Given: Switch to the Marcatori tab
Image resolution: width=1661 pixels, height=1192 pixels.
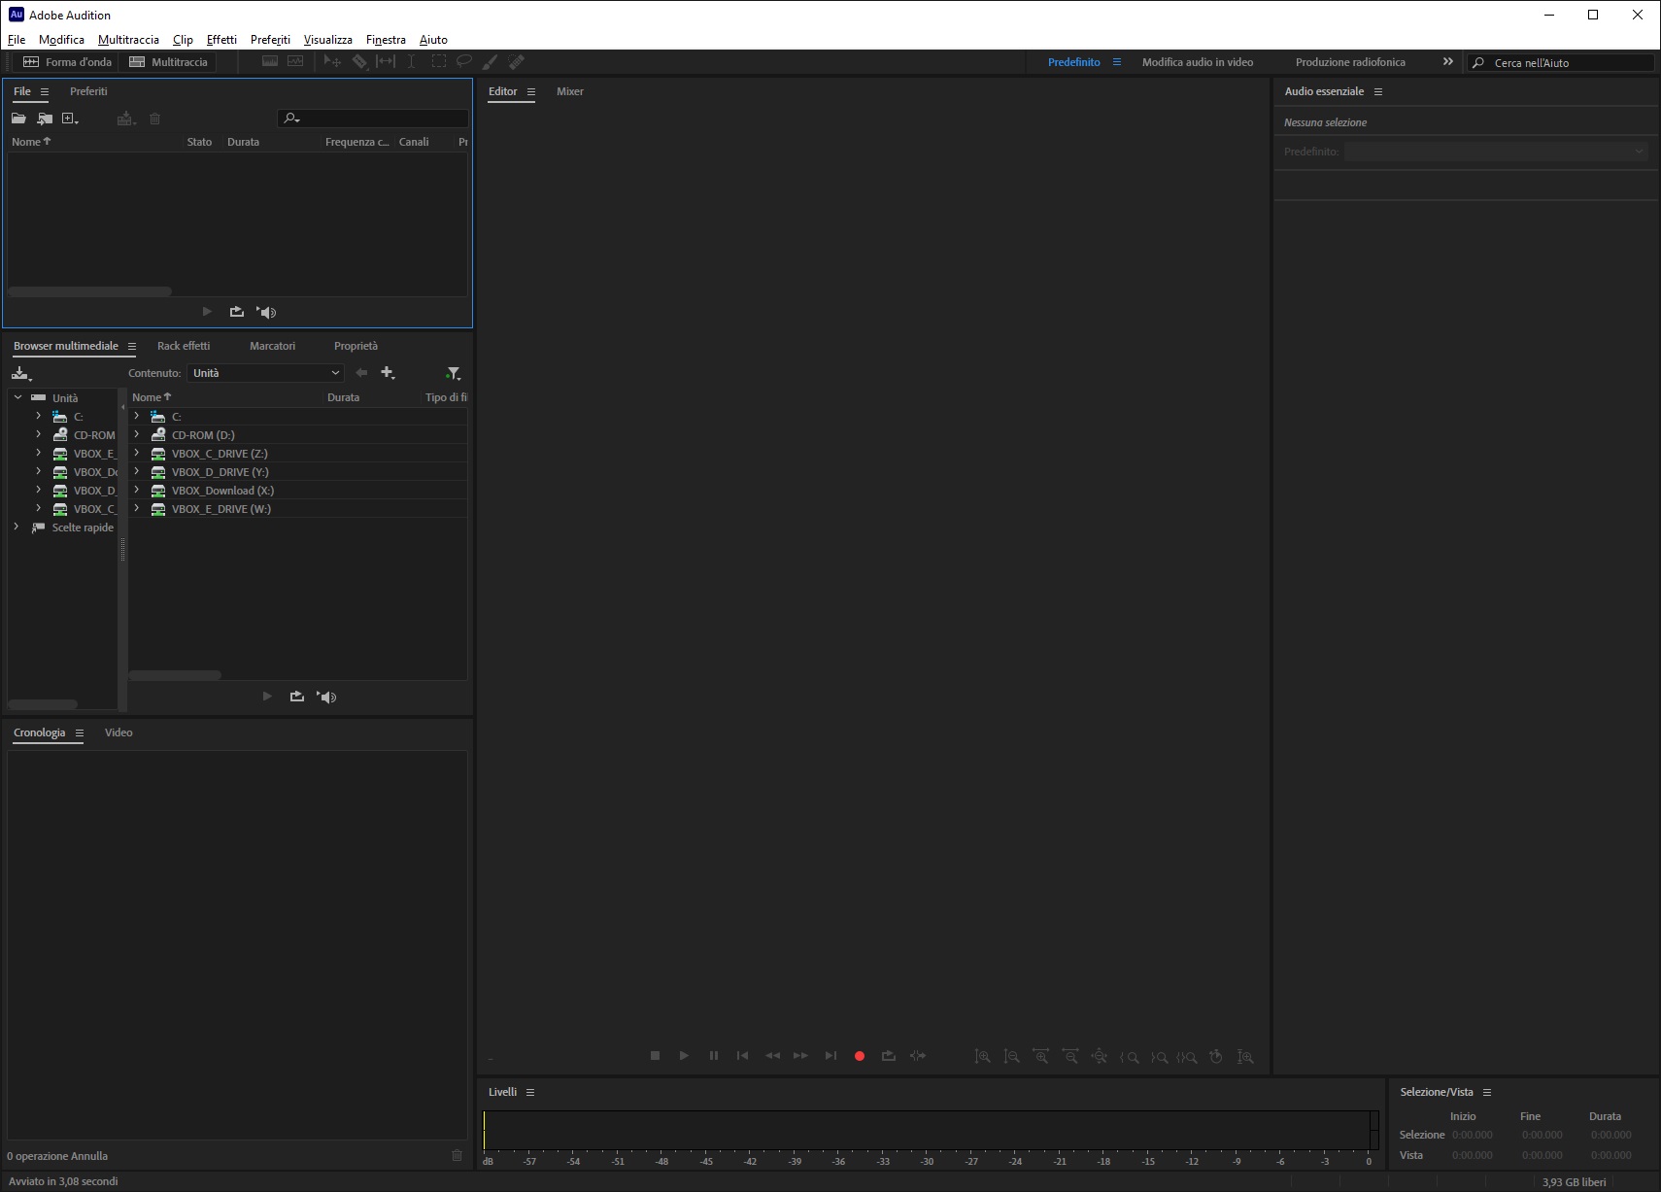Looking at the screenshot, I should [272, 346].
